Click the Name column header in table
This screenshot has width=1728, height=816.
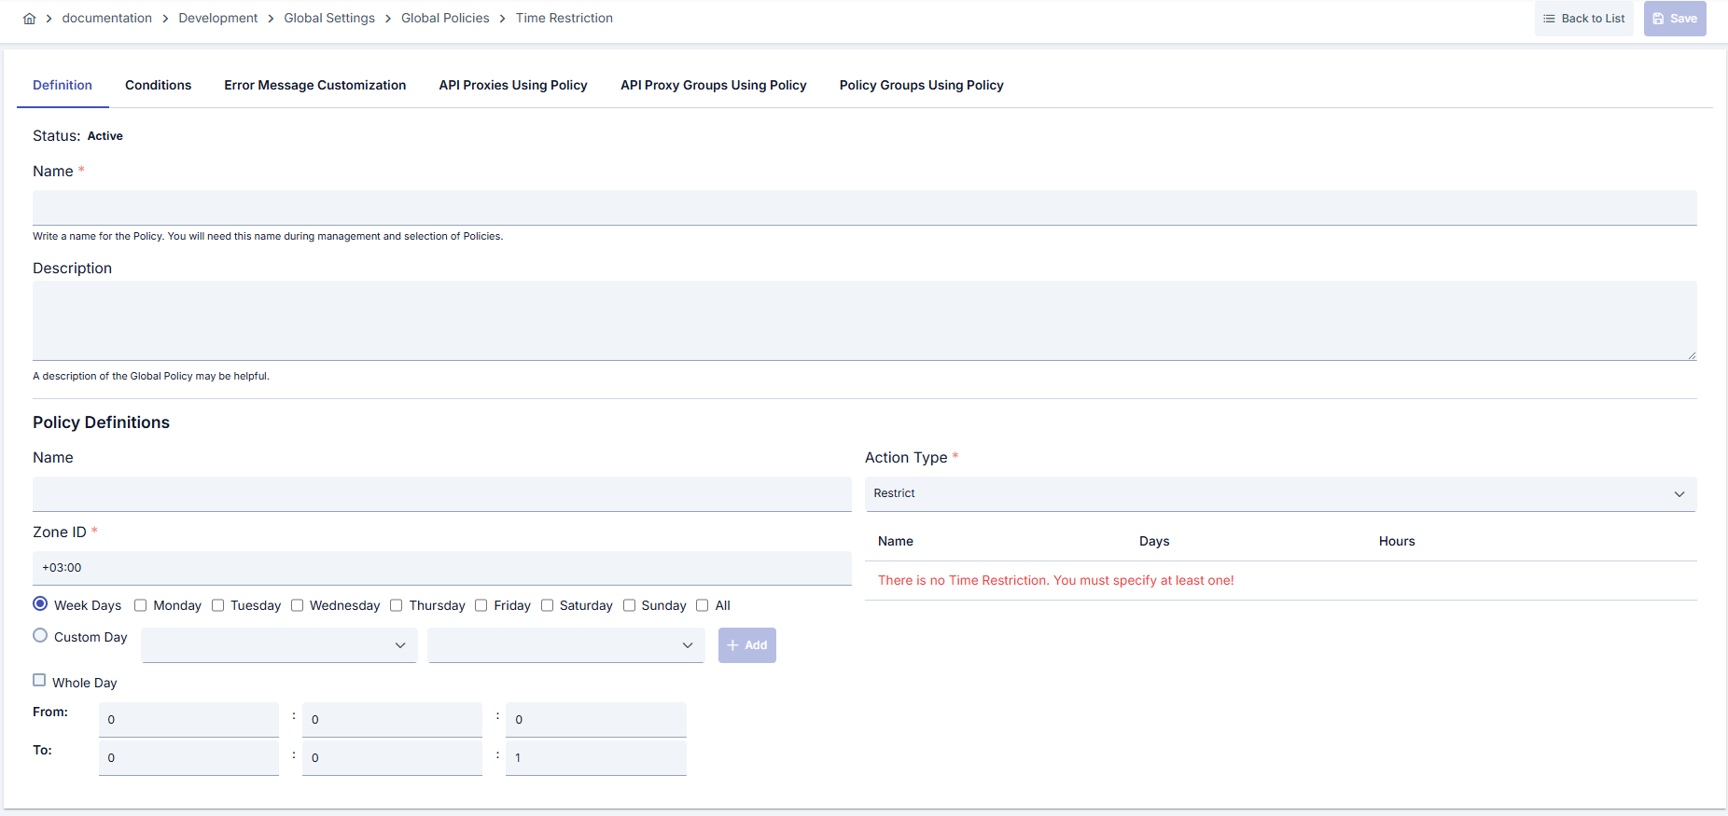tap(896, 541)
